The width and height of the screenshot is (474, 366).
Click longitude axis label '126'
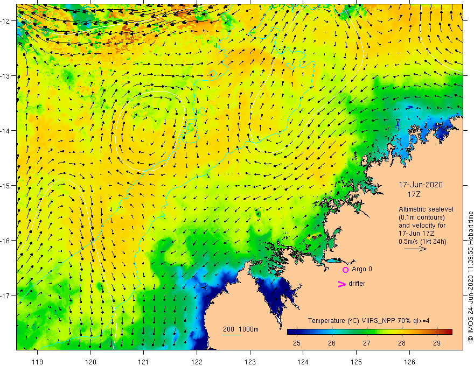(409, 362)
